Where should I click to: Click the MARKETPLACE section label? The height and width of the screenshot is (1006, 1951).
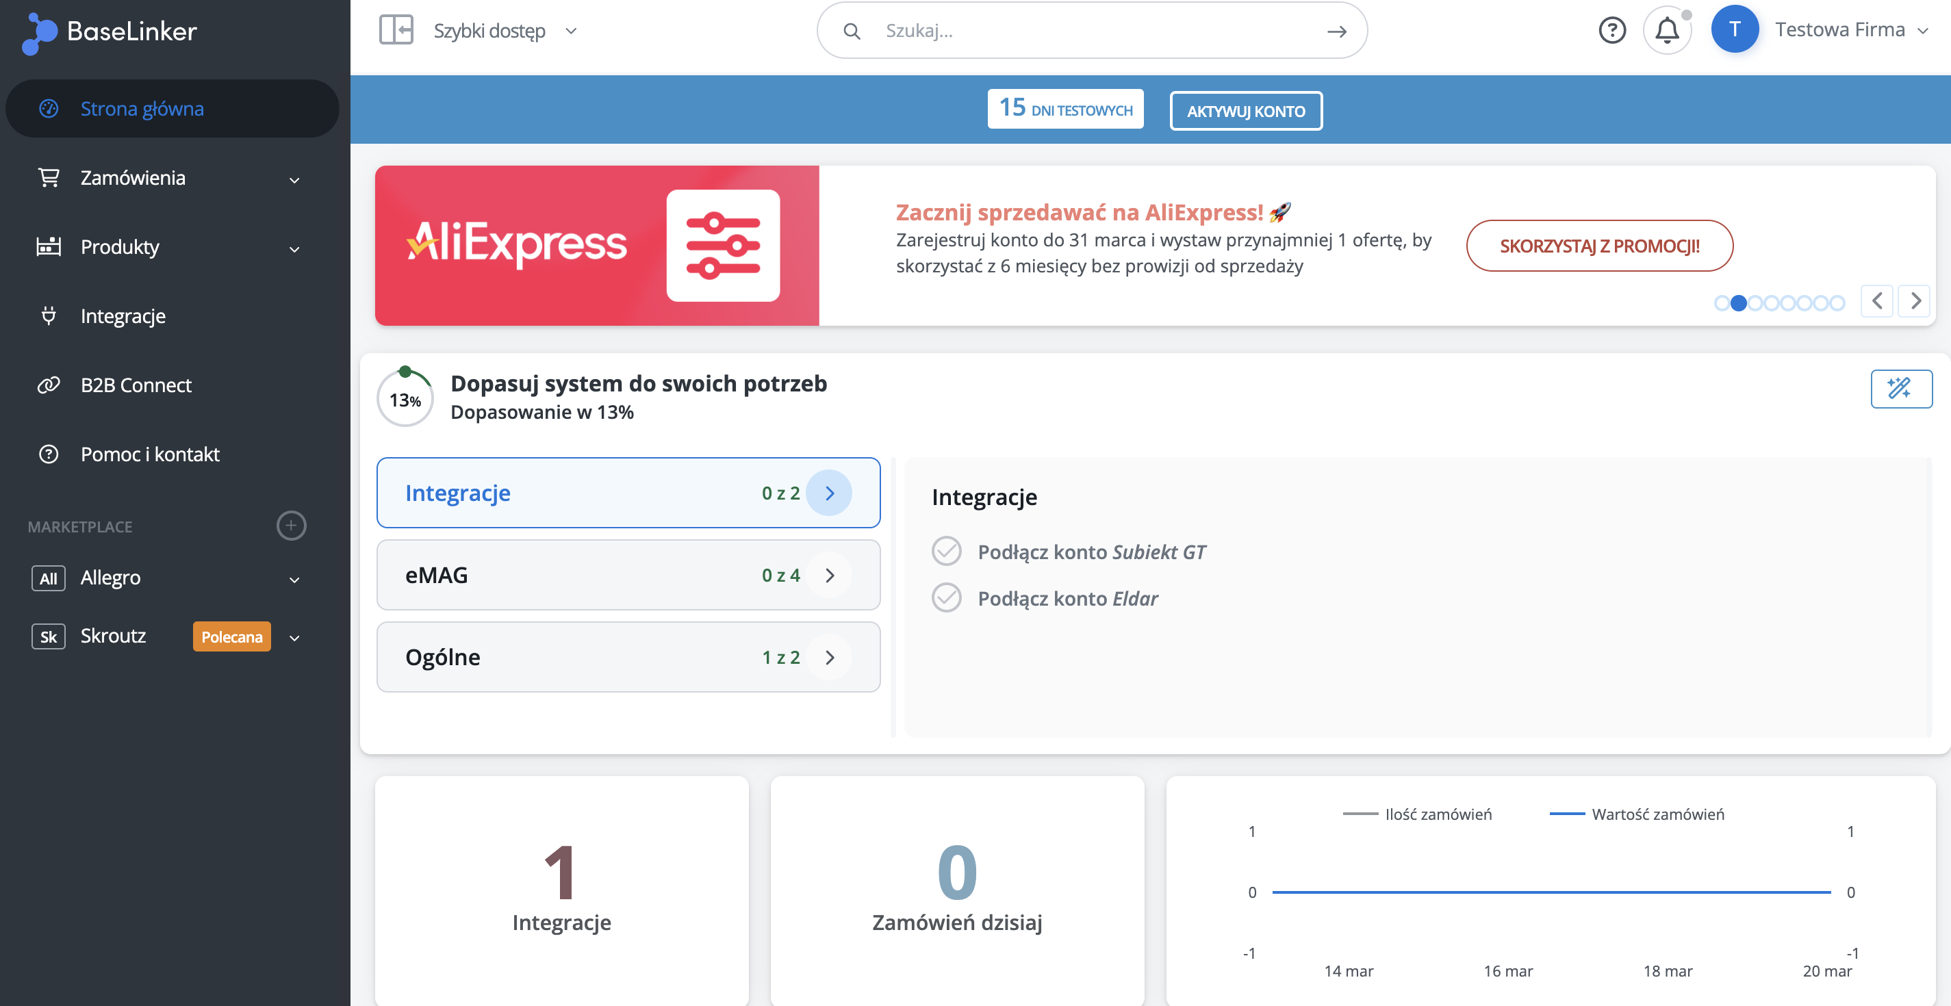point(80,527)
